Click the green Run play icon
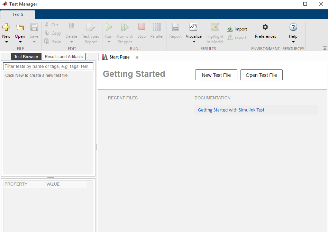Screen dimensions: 328x232 click(109, 27)
